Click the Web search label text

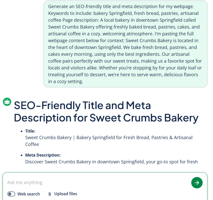tap(29, 194)
